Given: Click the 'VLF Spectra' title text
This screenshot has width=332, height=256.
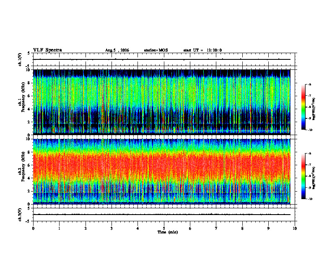Looking at the screenshot, I should point(47,50).
